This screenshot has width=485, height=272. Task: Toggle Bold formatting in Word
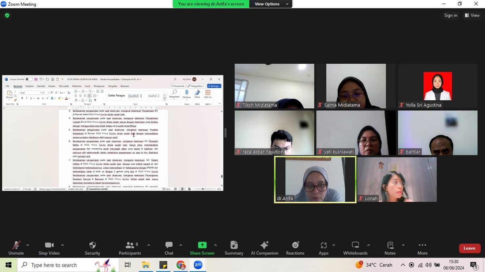click(23, 98)
